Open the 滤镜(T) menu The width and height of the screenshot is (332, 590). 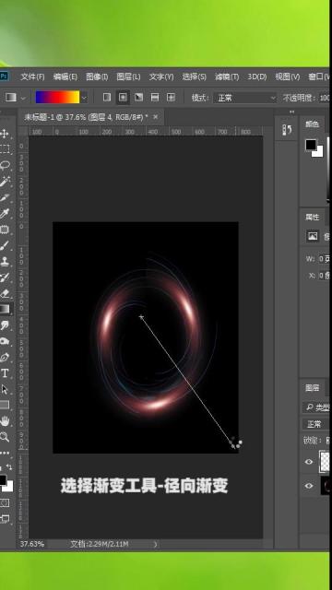227,77
